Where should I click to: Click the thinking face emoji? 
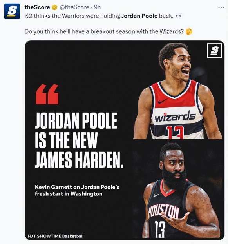[189, 32]
